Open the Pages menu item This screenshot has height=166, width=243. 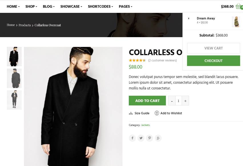[125, 6]
